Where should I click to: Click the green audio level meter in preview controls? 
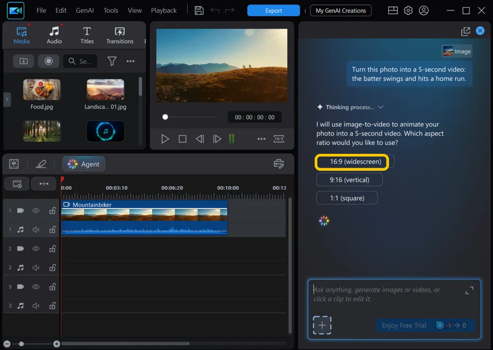(232, 139)
